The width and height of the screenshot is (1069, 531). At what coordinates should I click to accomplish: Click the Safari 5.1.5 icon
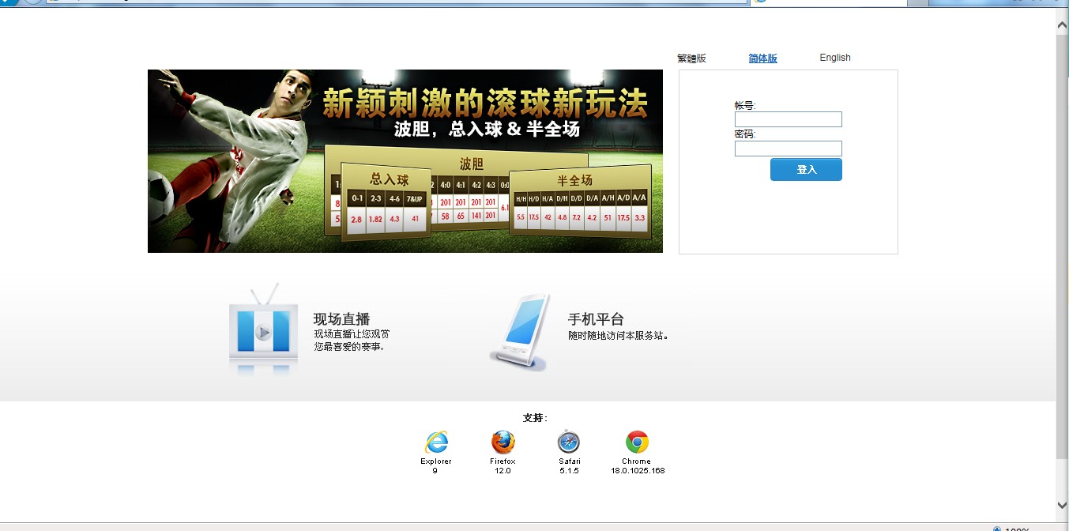568,440
